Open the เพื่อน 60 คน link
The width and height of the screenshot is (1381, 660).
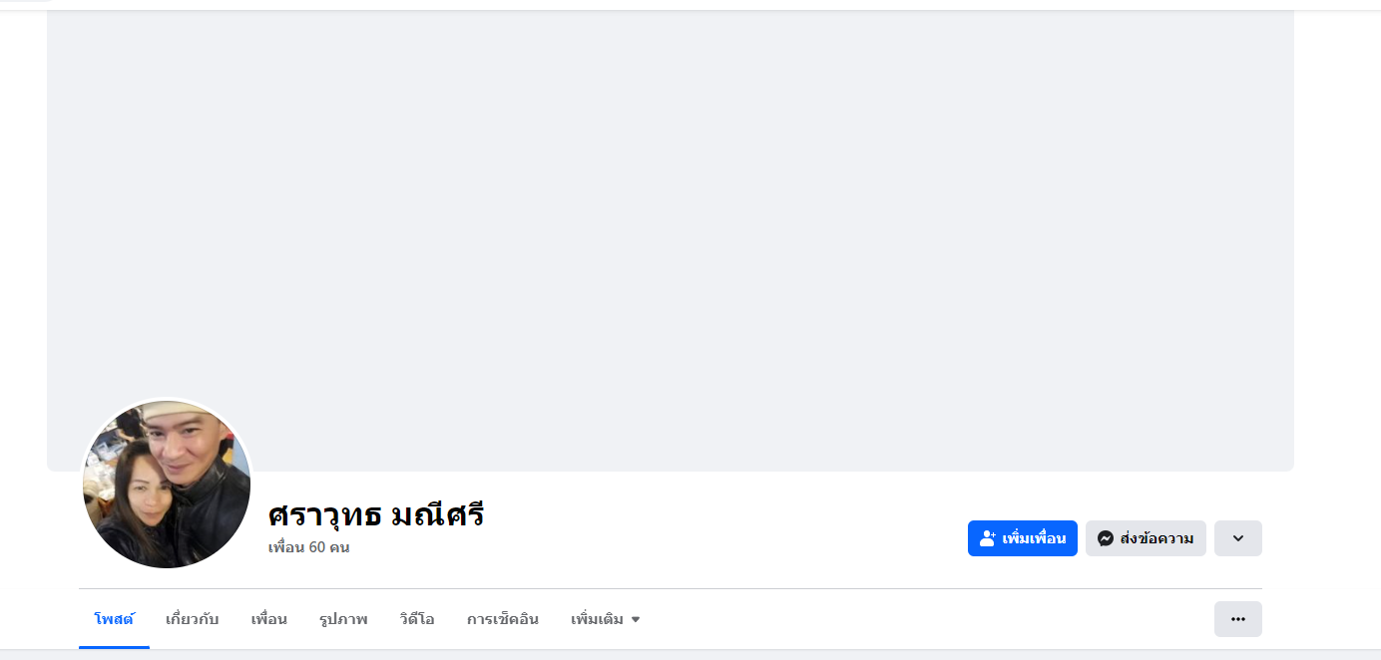309,547
